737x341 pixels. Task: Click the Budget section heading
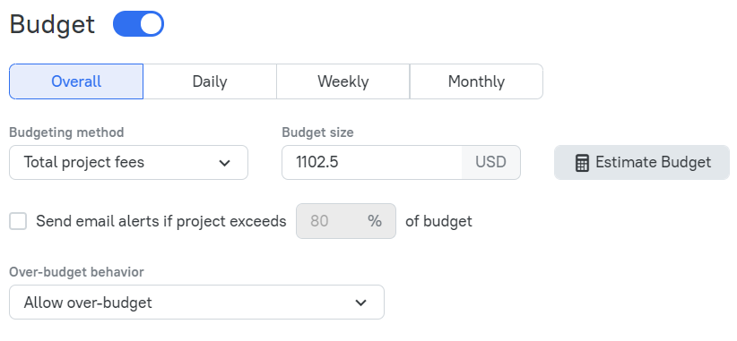coord(52,24)
